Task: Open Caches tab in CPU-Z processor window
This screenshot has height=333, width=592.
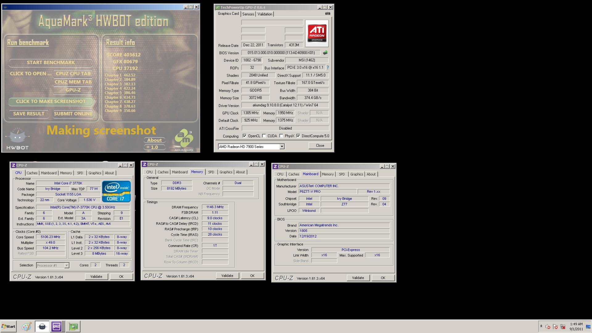Action: pos(32,173)
